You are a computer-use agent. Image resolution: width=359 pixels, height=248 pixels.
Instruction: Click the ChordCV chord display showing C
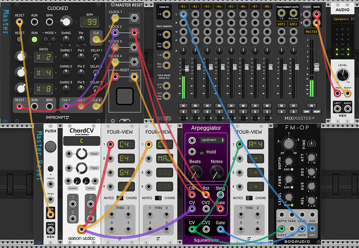coord(82,141)
